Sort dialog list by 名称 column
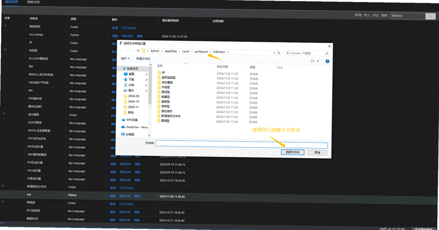The image size is (439, 230). [x=160, y=66]
